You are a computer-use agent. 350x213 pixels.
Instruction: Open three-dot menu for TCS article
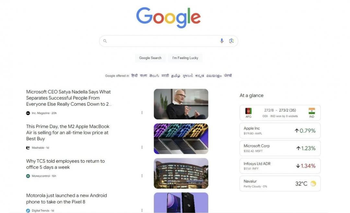[x=142, y=176]
